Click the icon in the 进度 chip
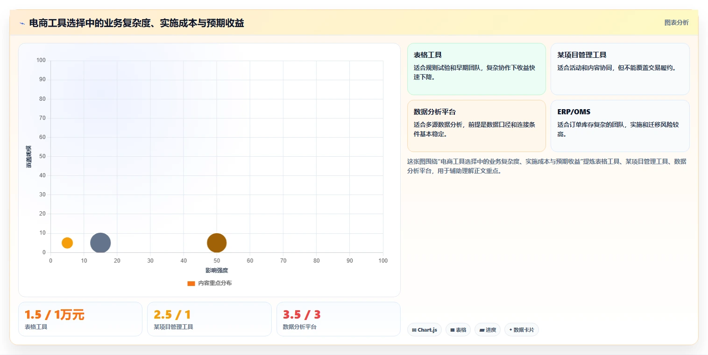This screenshot has width=708, height=355. click(x=481, y=330)
